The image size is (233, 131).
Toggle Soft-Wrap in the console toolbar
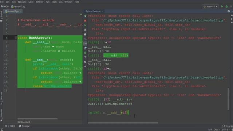click(85, 39)
